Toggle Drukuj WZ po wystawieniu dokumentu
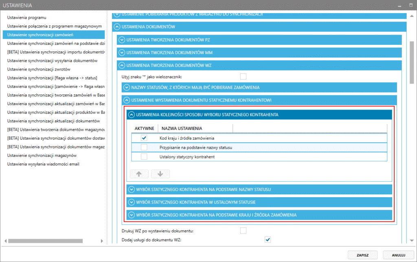Image resolution: width=417 pixels, height=262 pixels. [x=243, y=231]
